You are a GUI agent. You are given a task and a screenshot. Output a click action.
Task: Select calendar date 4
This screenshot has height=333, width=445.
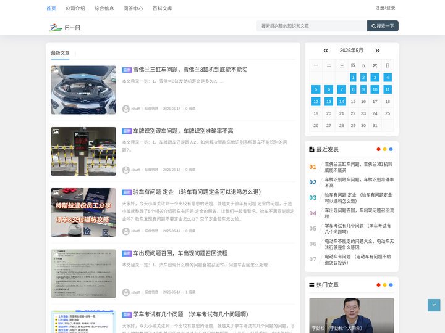coord(388,77)
